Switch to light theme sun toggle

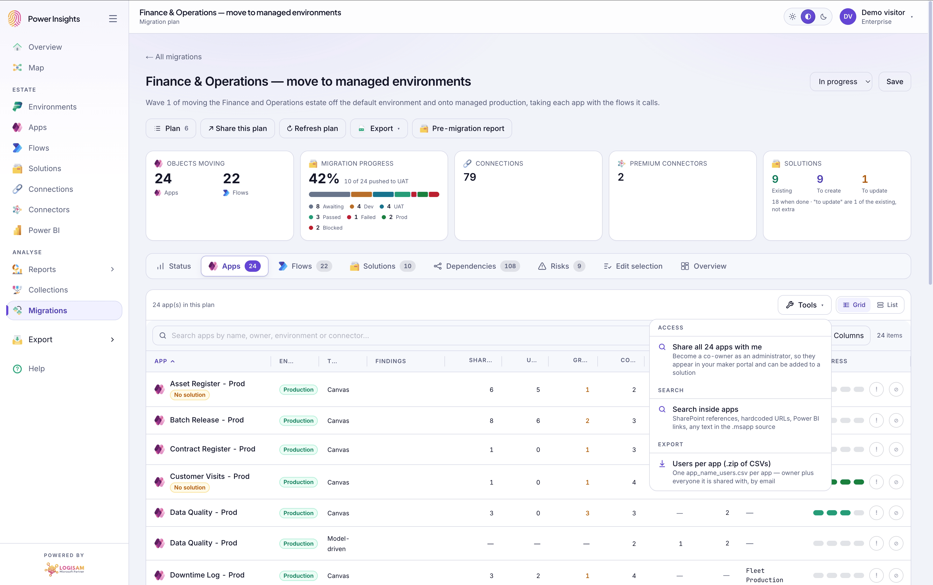click(x=793, y=17)
